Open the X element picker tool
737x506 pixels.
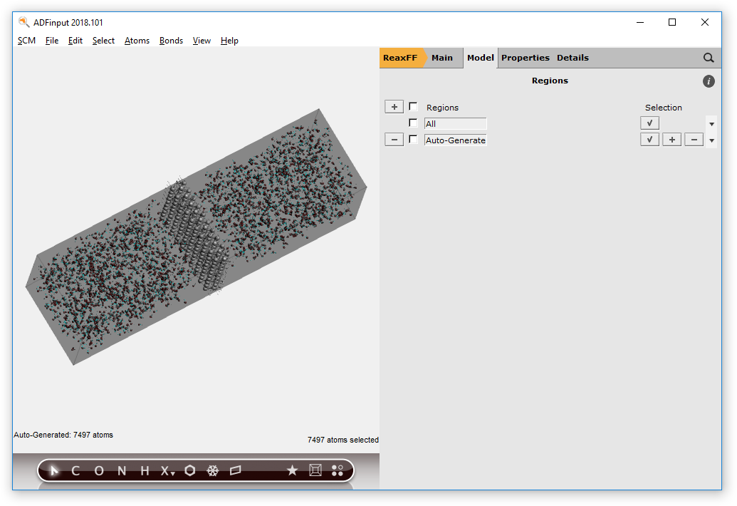(x=167, y=470)
